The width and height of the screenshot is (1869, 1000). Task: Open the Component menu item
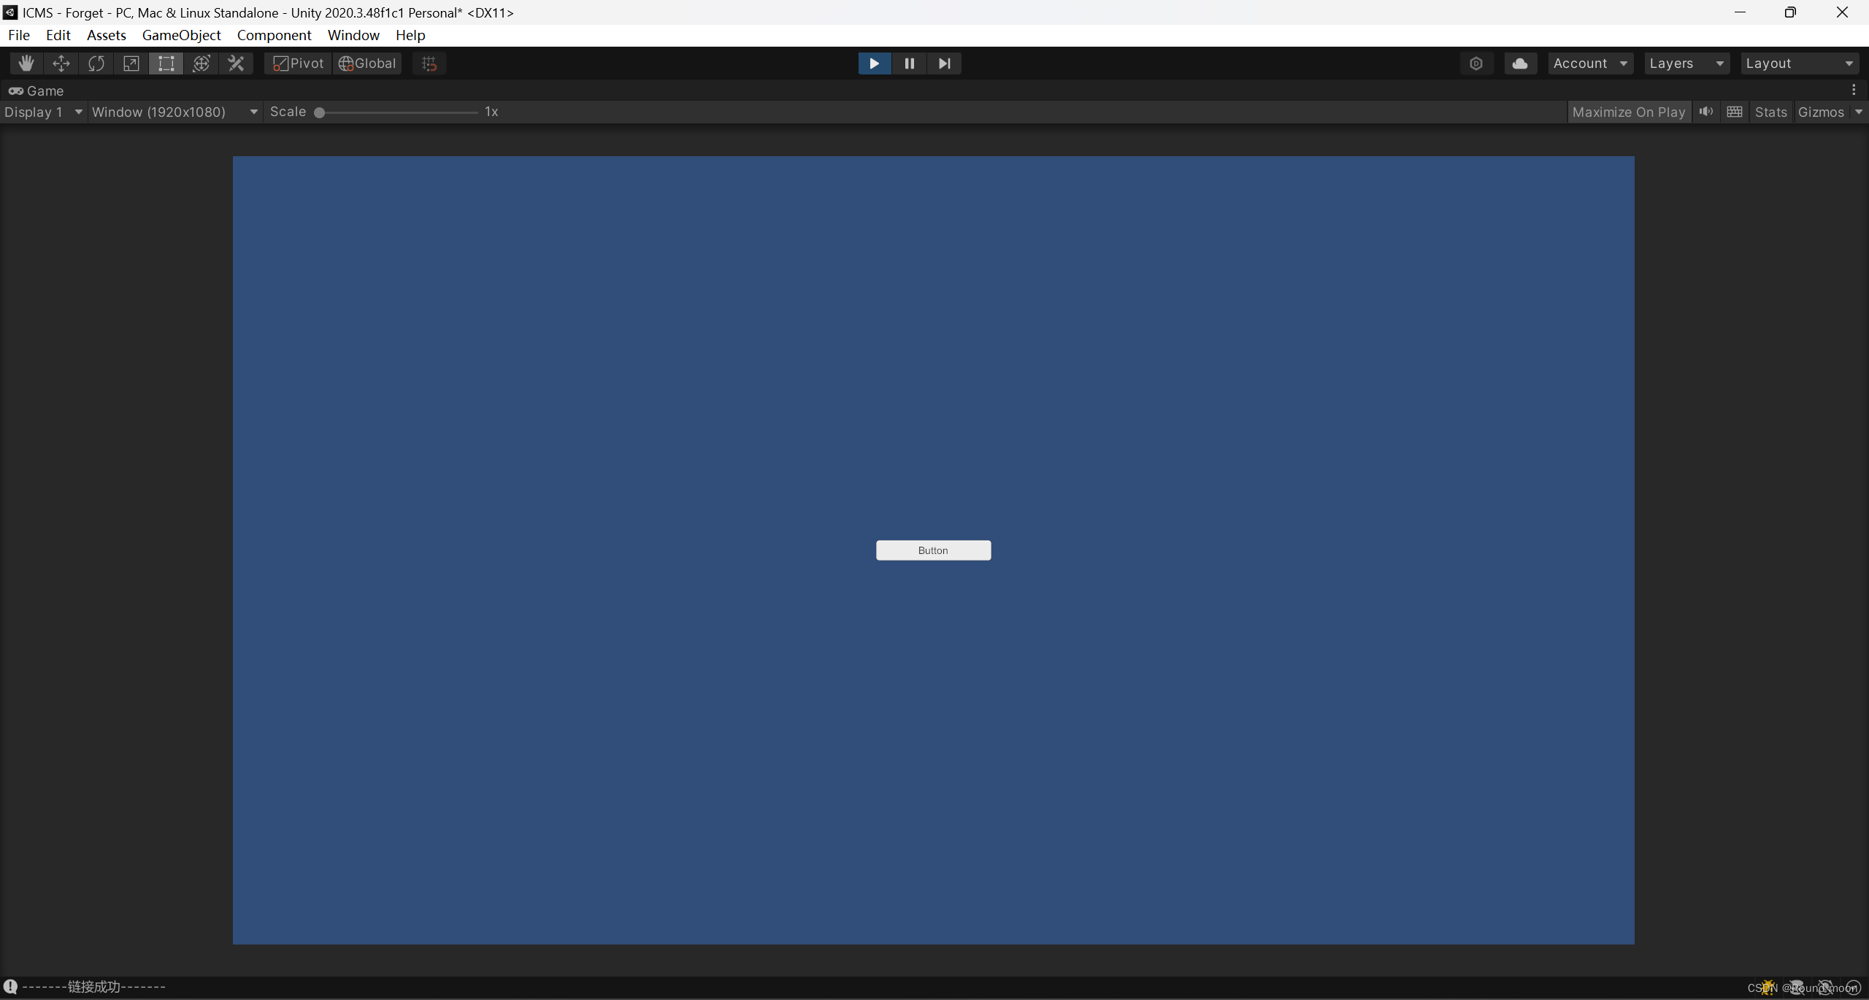(273, 34)
